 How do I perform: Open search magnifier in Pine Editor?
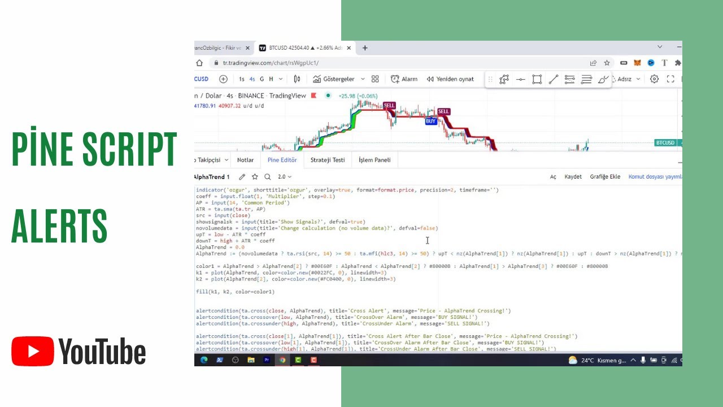[x=268, y=177]
